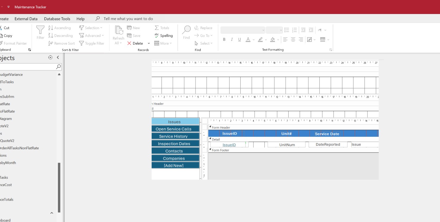Click the Tell me search box
The height and width of the screenshot is (222, 440).
(x=128, y=19)
